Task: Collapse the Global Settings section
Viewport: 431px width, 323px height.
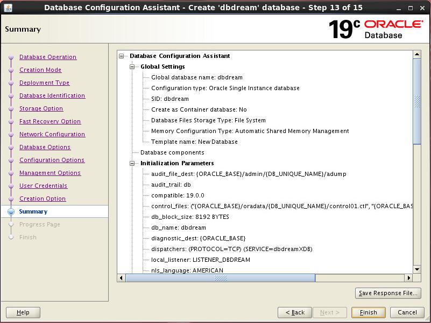Action: 133,67
